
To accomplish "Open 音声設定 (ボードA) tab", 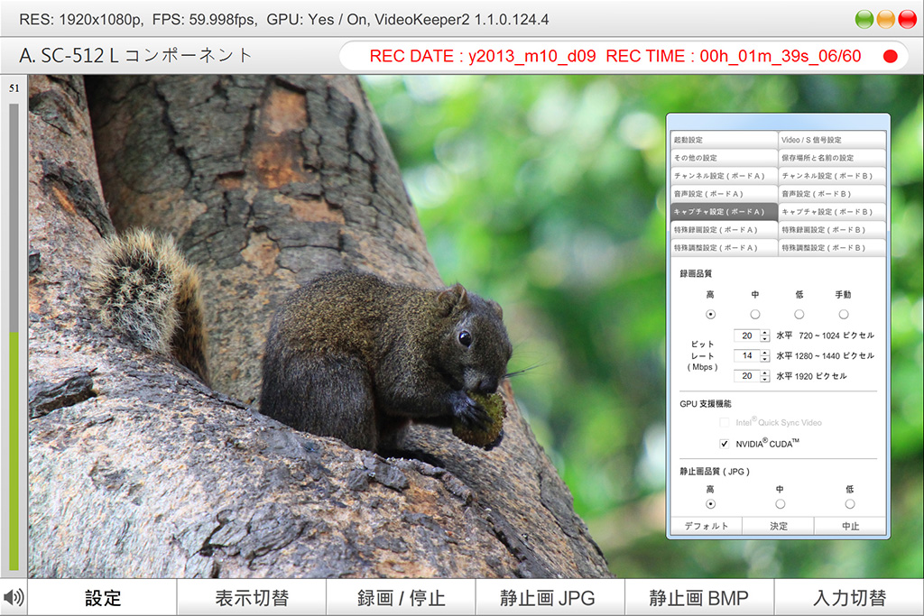I will click(x=725, y=194).
